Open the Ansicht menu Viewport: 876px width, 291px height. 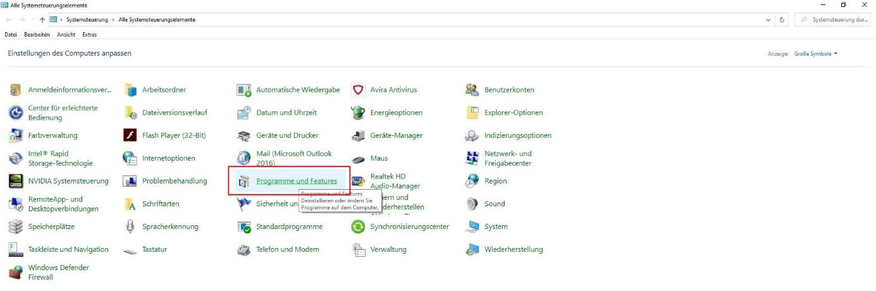click(66, 34)
